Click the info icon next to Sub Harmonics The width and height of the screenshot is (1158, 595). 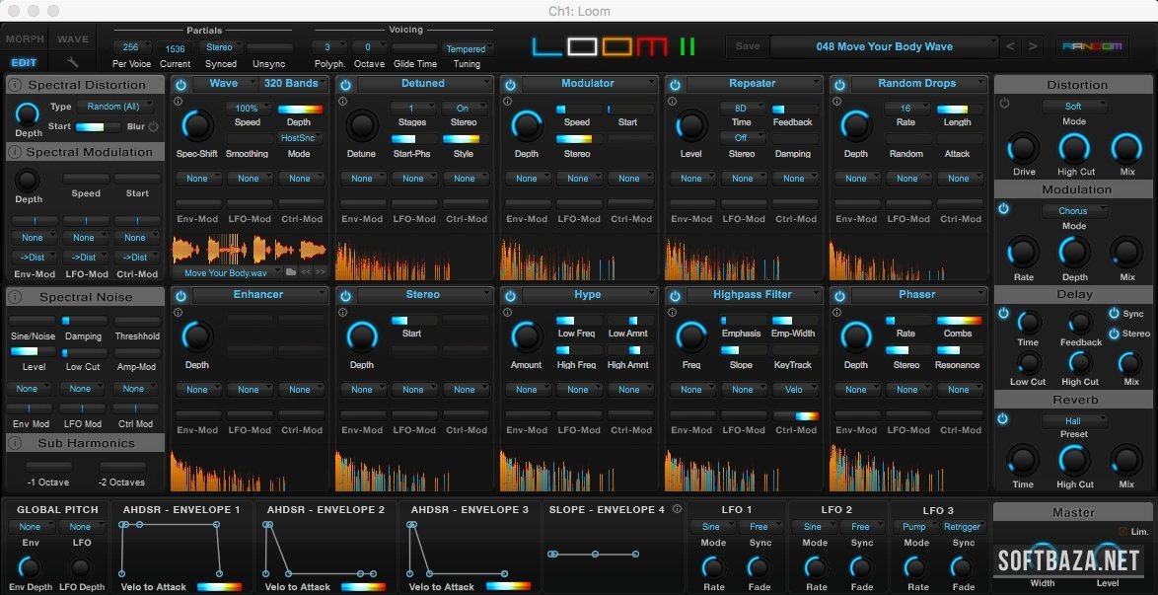(16, 444)
